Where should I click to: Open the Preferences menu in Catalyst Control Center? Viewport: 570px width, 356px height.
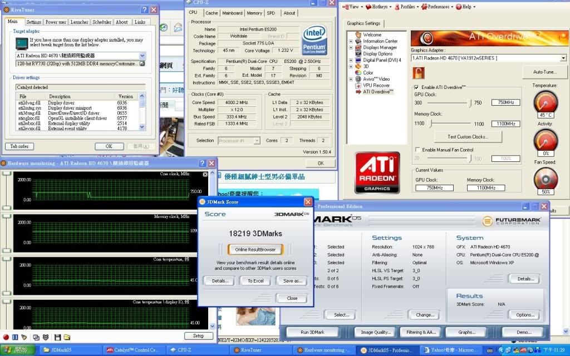(437, 7)
